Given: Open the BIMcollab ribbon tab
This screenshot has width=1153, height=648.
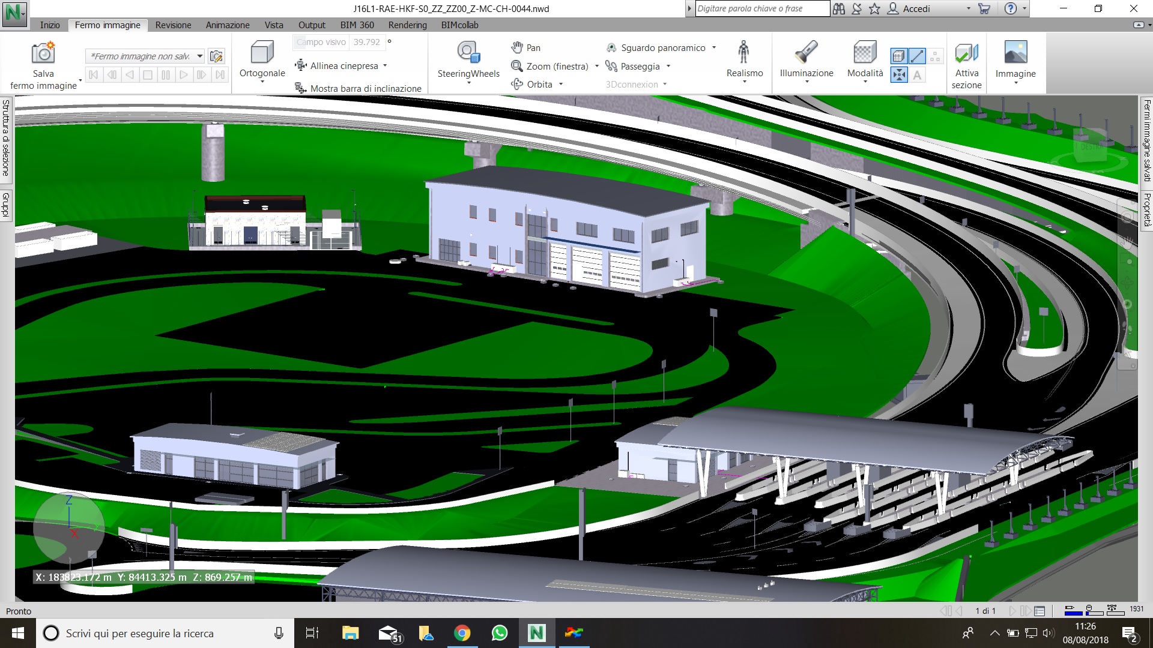Looking at the screenshot, I should click(x=459, y=25).
